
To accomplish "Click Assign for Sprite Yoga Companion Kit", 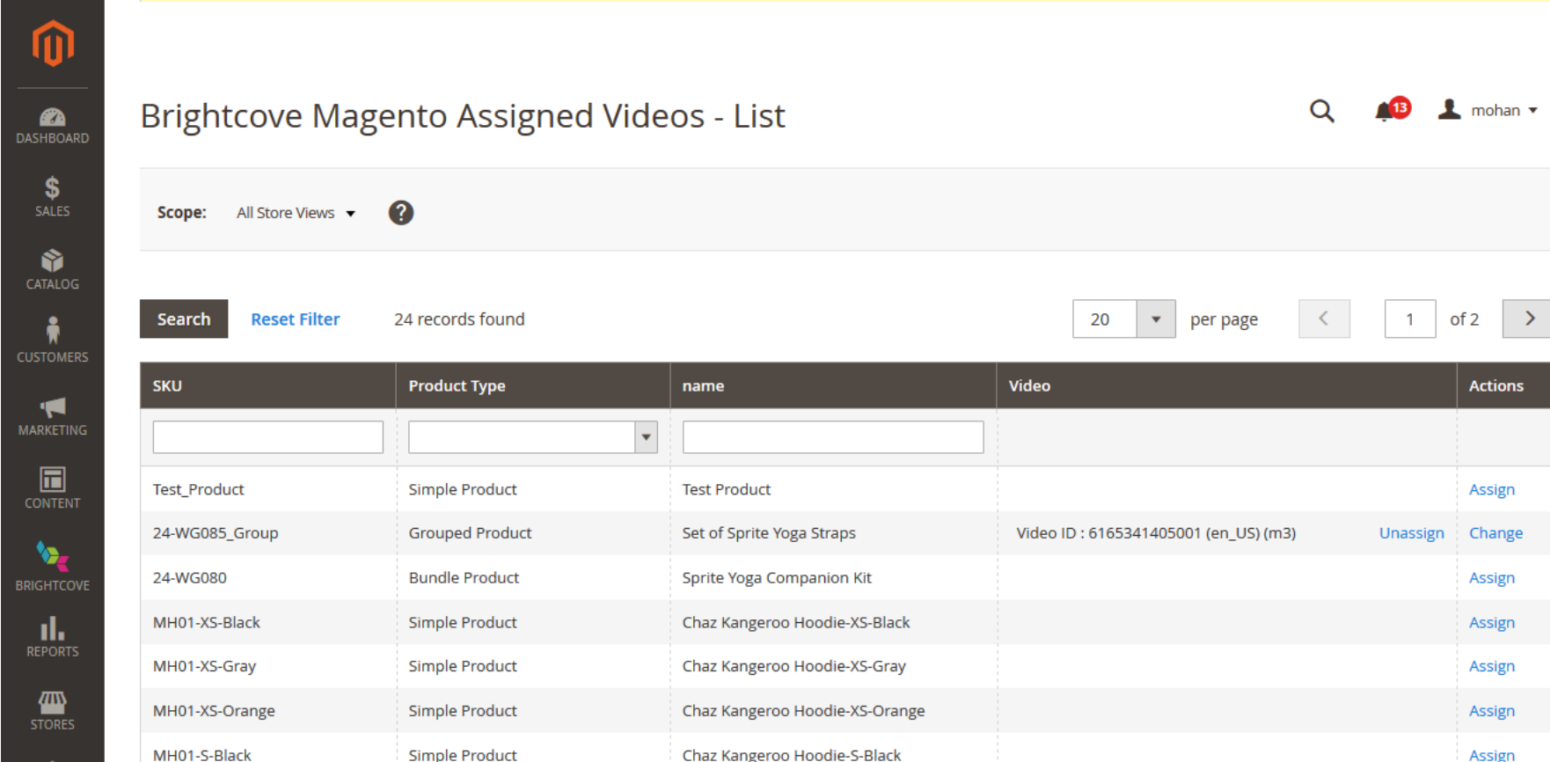I will [1492, 578].
